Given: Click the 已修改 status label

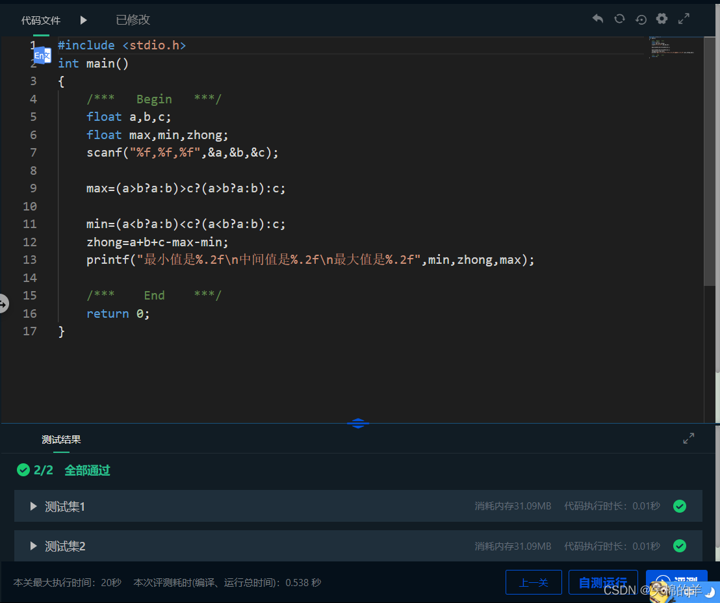Looking at the screenshot, I should point(133,19).
